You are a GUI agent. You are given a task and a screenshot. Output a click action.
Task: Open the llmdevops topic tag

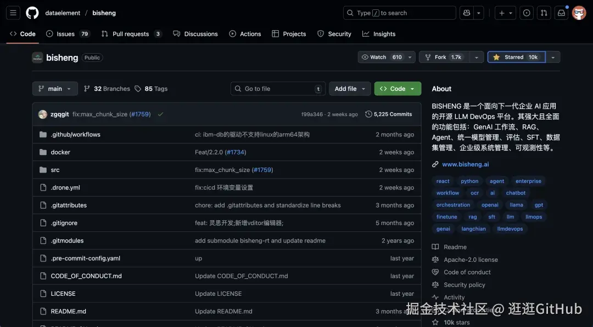click(x=510, y=229)
